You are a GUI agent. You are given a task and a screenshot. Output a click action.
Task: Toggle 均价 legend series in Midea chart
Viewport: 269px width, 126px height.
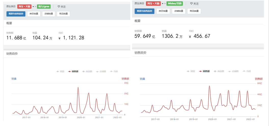tap(247, 71)
